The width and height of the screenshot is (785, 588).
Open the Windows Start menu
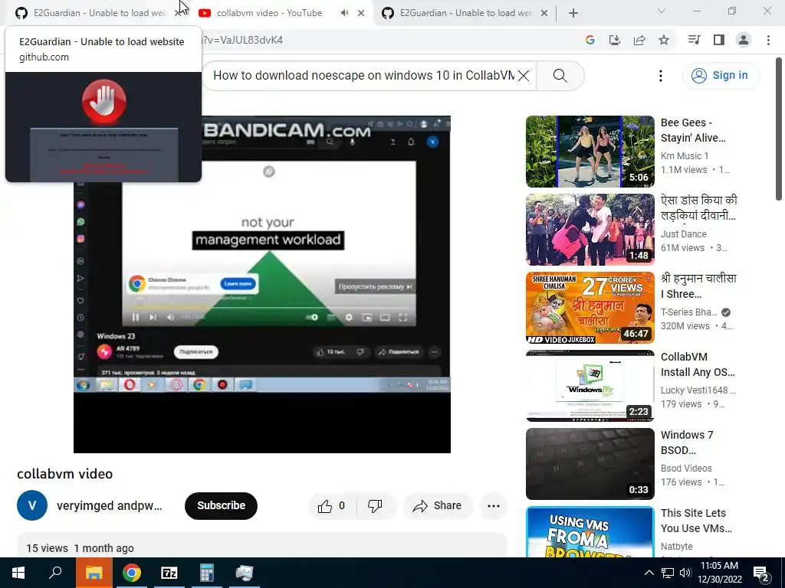click(18, 573)
